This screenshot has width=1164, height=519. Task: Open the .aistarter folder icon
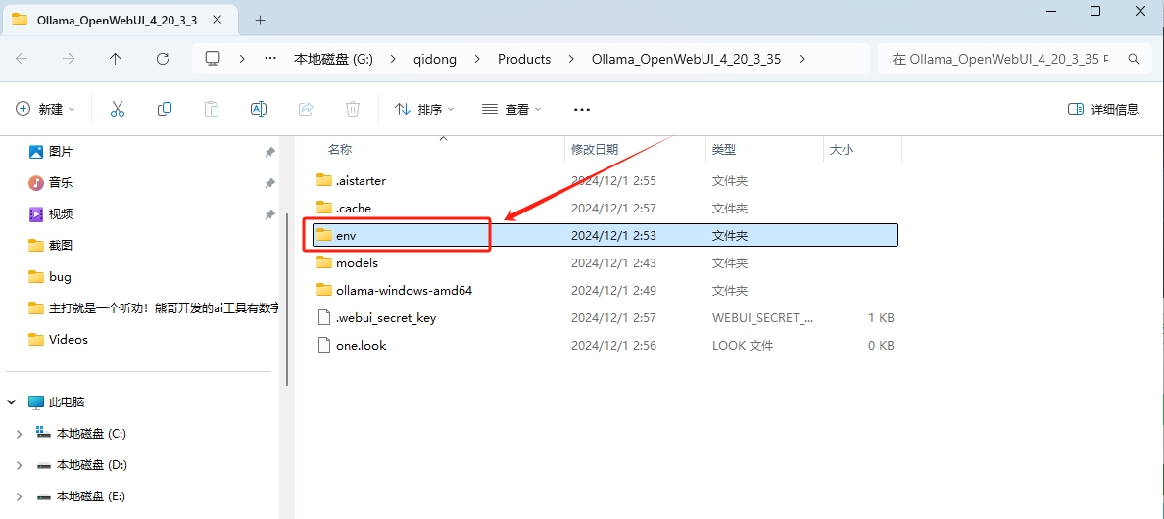323,180
